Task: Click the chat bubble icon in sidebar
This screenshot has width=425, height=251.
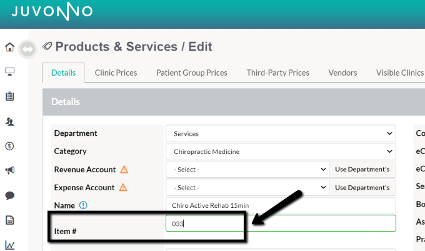Action: (10, 195)
